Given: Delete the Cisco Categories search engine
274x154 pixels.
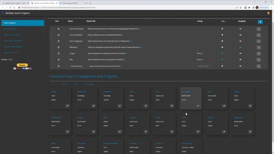Looking at the screenshot, I should 259,41.
